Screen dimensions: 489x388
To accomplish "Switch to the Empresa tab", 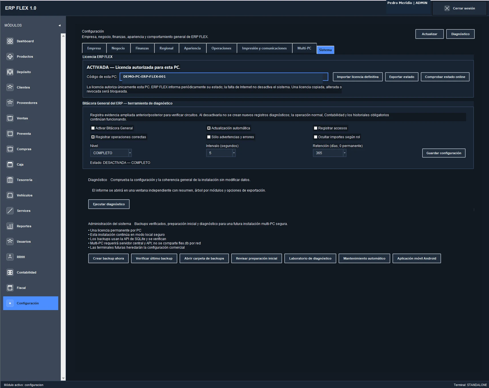I will click(94, 48).
